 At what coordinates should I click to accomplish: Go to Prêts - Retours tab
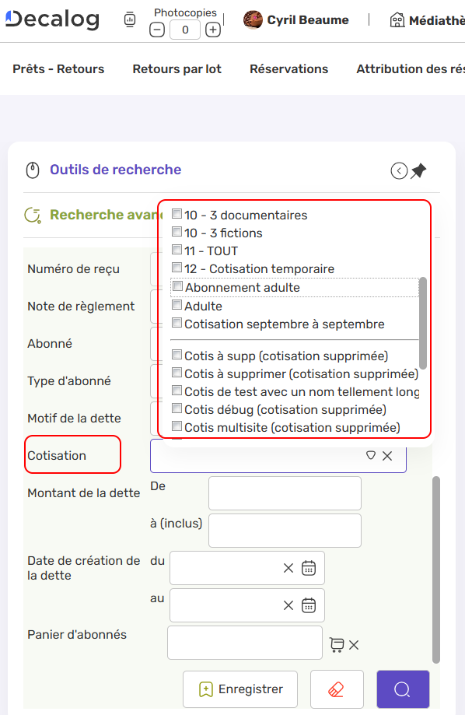(58, 69)
